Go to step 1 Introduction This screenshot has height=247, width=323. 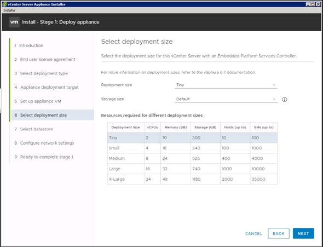click(29, 45)
